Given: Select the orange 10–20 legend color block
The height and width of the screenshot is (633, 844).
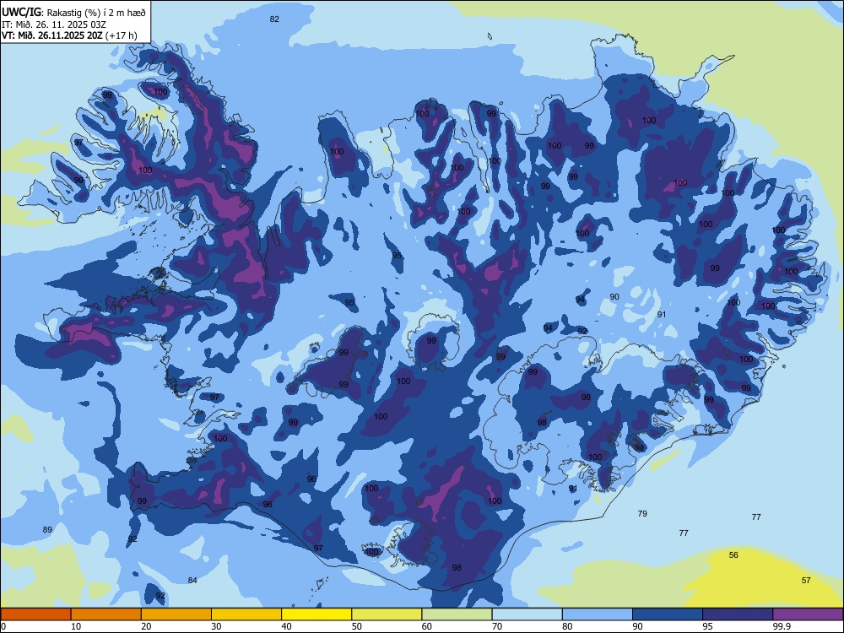Looking at the screenshot, I should [106, 614].
